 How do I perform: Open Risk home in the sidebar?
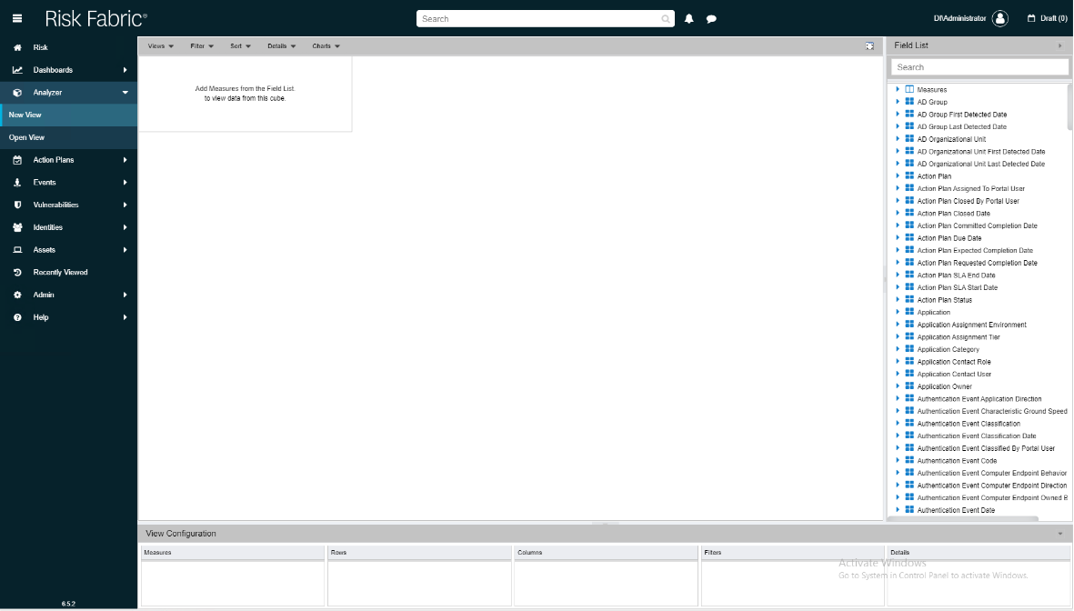[x=40, y=47]
